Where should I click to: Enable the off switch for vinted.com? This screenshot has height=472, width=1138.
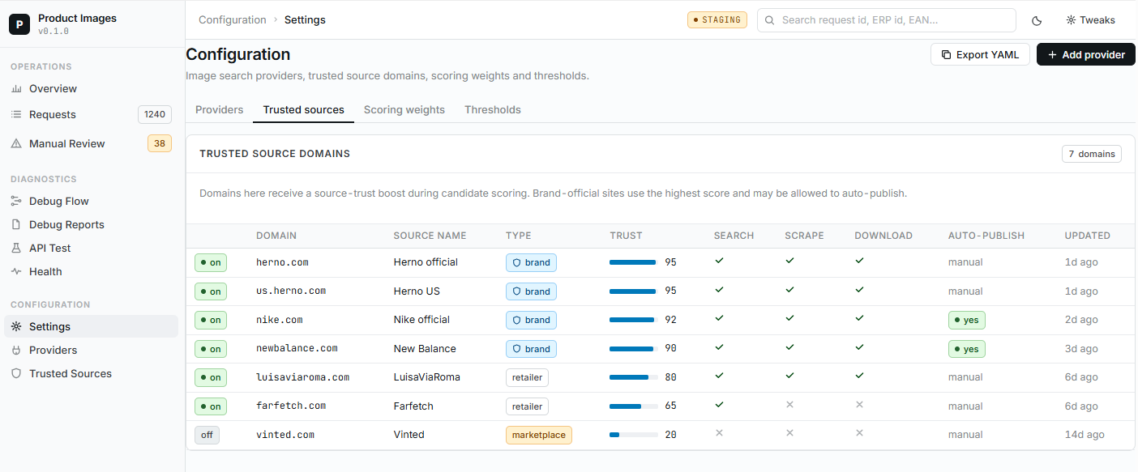point(207,435)
